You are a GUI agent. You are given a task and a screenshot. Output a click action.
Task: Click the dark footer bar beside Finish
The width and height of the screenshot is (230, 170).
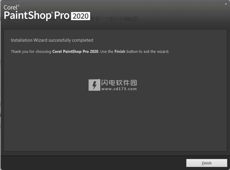click(x=93, y=163)
